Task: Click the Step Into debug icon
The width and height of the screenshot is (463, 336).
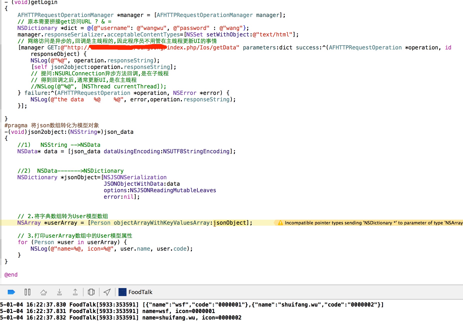Action: (59, 292)
